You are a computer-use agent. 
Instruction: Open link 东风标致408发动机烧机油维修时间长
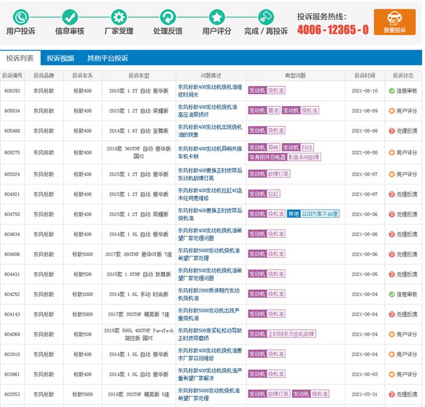point(210,91)
